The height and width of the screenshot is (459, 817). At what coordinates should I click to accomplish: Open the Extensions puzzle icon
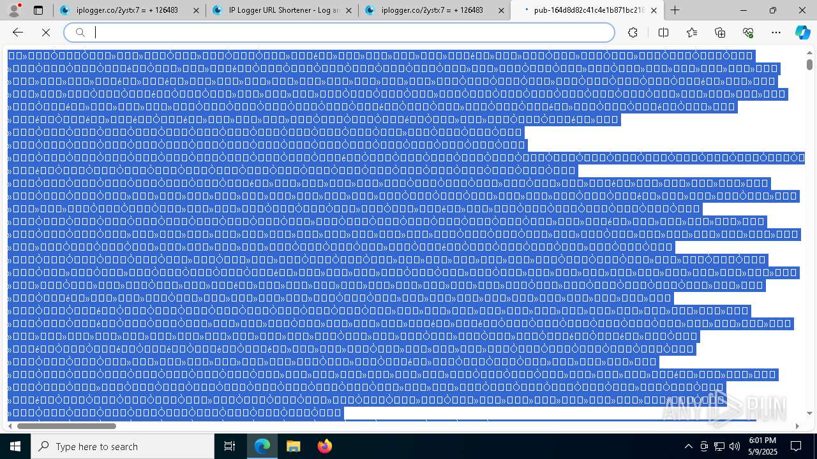(633, 33)
